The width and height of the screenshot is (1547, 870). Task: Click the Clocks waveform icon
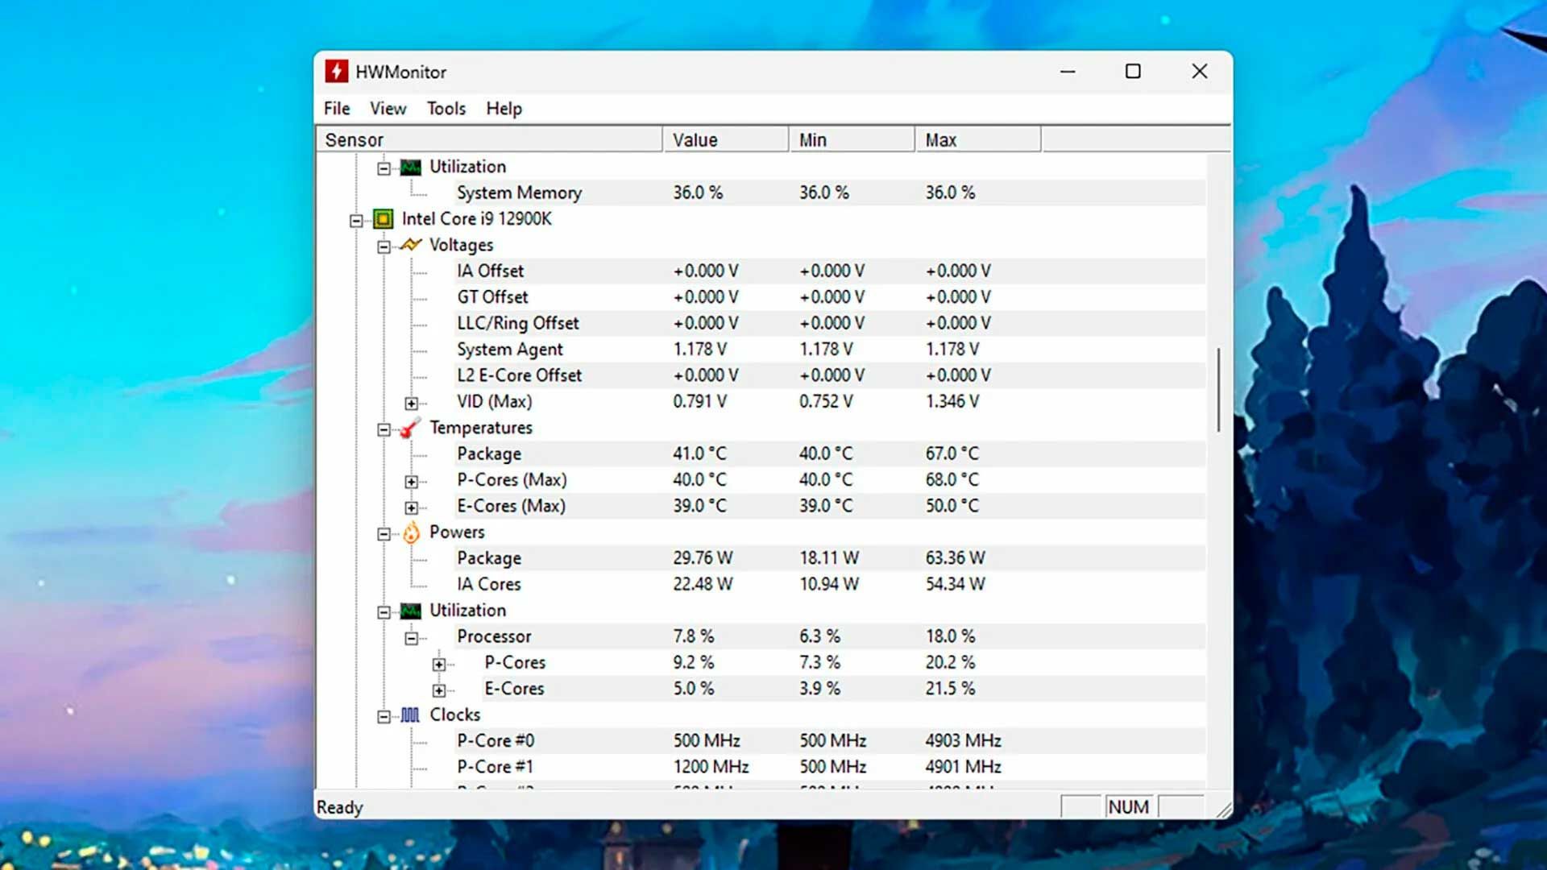click(411, 715)
